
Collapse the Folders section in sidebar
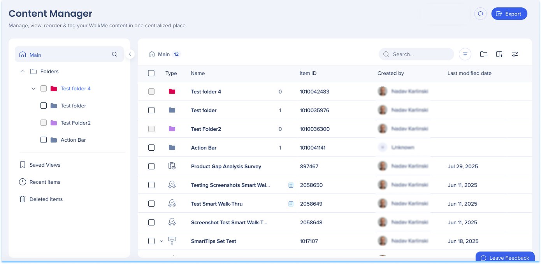[x=23, y=72]
